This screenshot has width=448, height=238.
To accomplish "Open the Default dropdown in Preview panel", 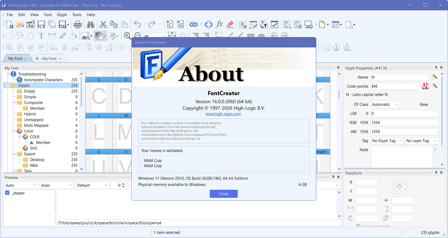I will tap(93, 185).
